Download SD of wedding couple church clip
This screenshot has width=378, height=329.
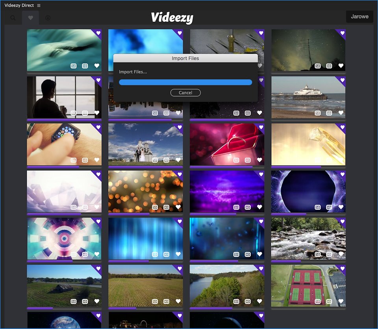coord(155,160)
